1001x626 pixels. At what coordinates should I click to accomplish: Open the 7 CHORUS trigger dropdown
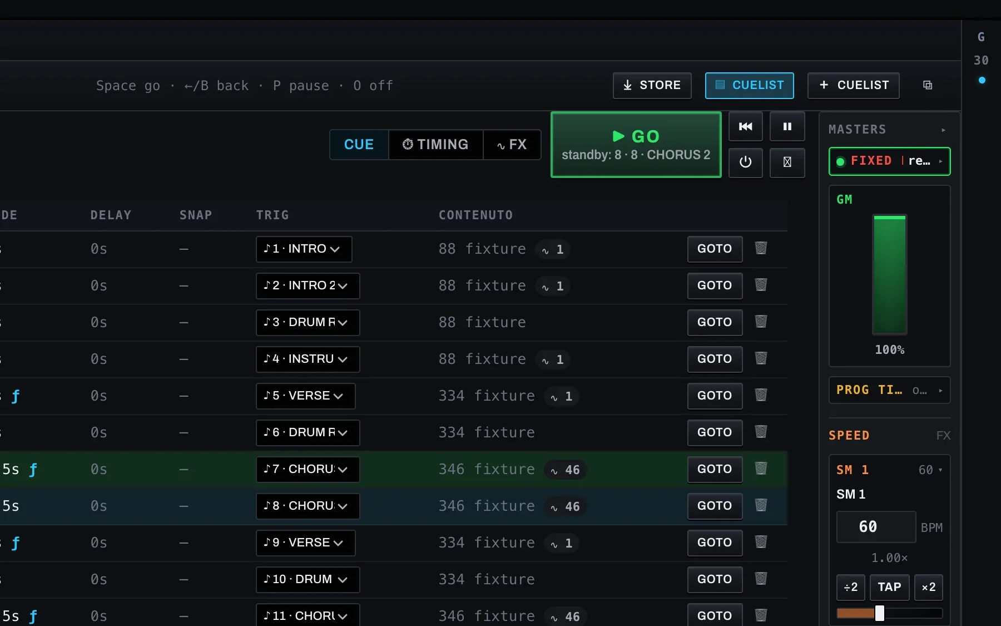coord(308,469)
